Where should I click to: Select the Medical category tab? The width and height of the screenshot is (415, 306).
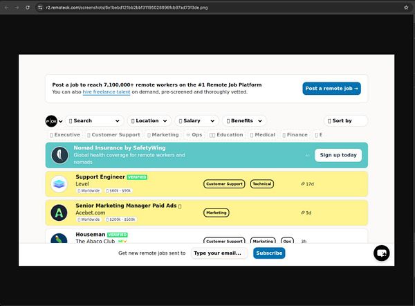point(263,135)
